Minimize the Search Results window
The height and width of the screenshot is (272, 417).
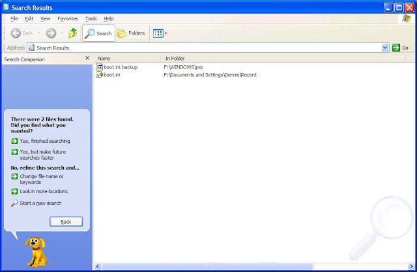[x=388, y=7]
